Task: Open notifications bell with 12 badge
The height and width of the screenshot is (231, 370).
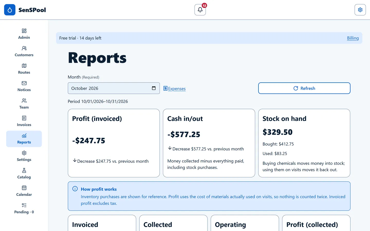Action: (200, 10)
